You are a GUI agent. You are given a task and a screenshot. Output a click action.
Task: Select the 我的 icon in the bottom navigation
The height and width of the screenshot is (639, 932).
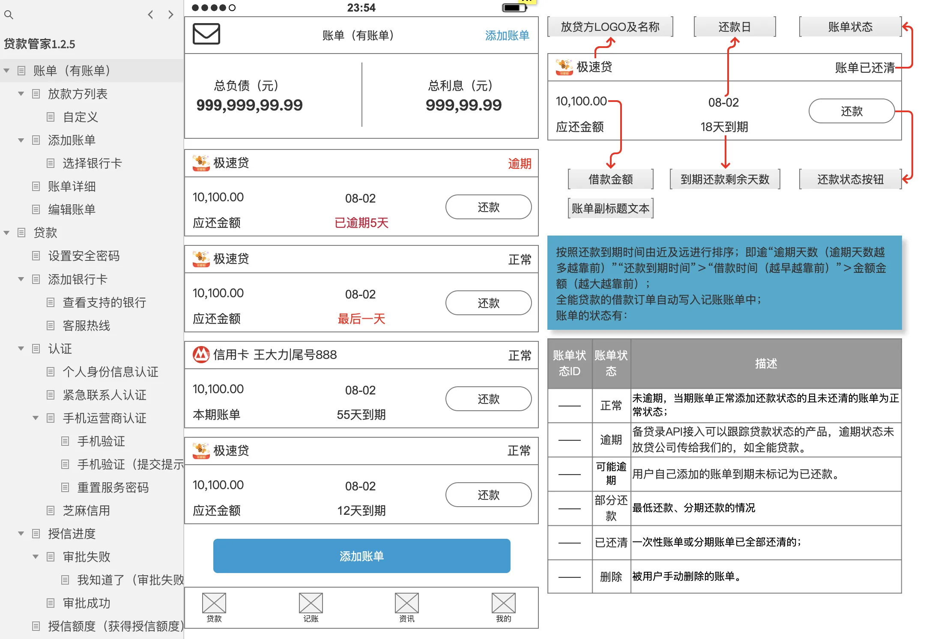[503, 604]
